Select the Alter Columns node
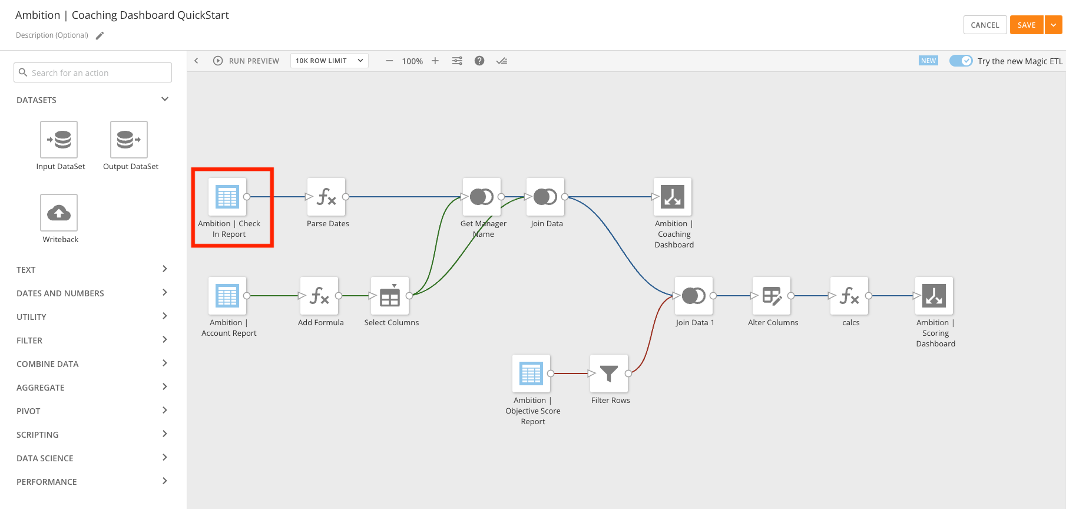The height and width of the screenshot is (509, 1066). click(x=772, y=296)
